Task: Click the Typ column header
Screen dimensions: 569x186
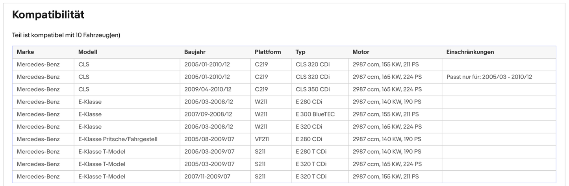Action: (300, 52)
